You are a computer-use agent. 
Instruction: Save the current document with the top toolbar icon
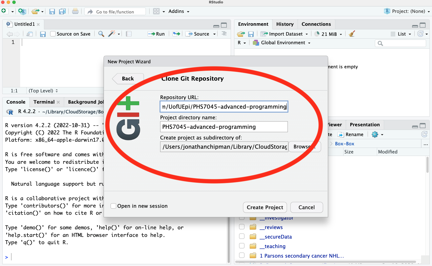click(x=52, y=11)
